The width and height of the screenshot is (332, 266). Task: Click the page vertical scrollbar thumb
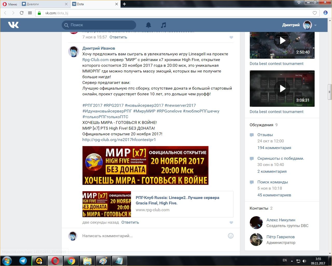pos(330,92)
